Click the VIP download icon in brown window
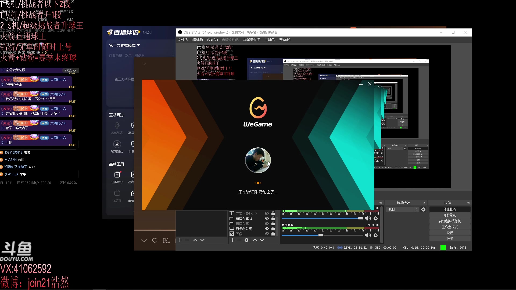The width and height of the screenshot is (516, 290). tap(166, 241)
